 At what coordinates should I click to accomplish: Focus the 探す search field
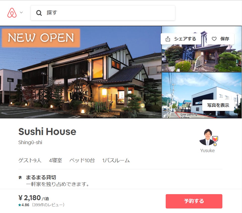pyautogui.click(x=103, y=13)
